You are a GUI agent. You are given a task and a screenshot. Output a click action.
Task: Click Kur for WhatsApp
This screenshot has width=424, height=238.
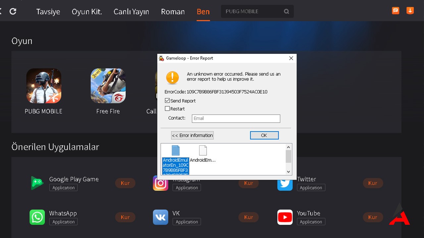[x=125, y=217]
